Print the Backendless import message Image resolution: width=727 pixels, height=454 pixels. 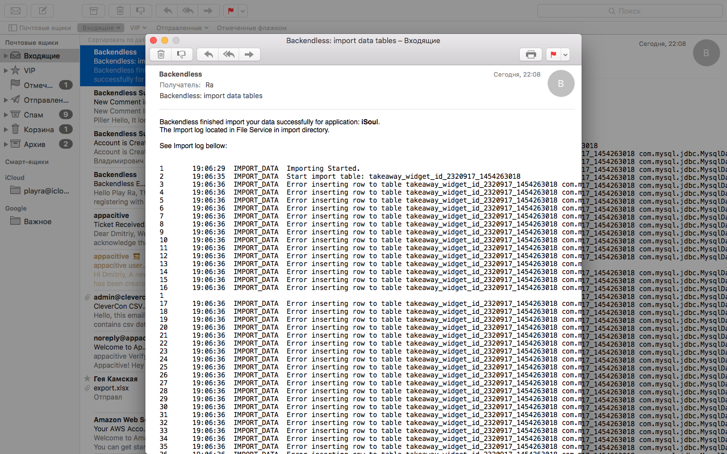[x=531, y=54]
